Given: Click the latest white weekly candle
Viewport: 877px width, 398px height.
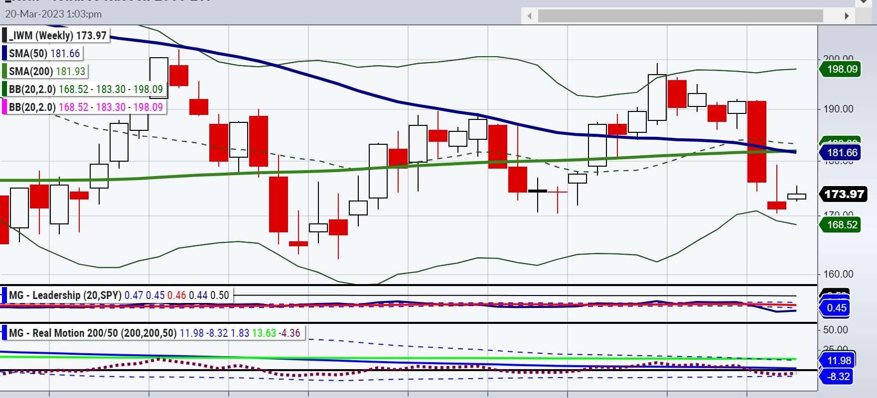Looking at the screenshot, I should click(797, 196).
